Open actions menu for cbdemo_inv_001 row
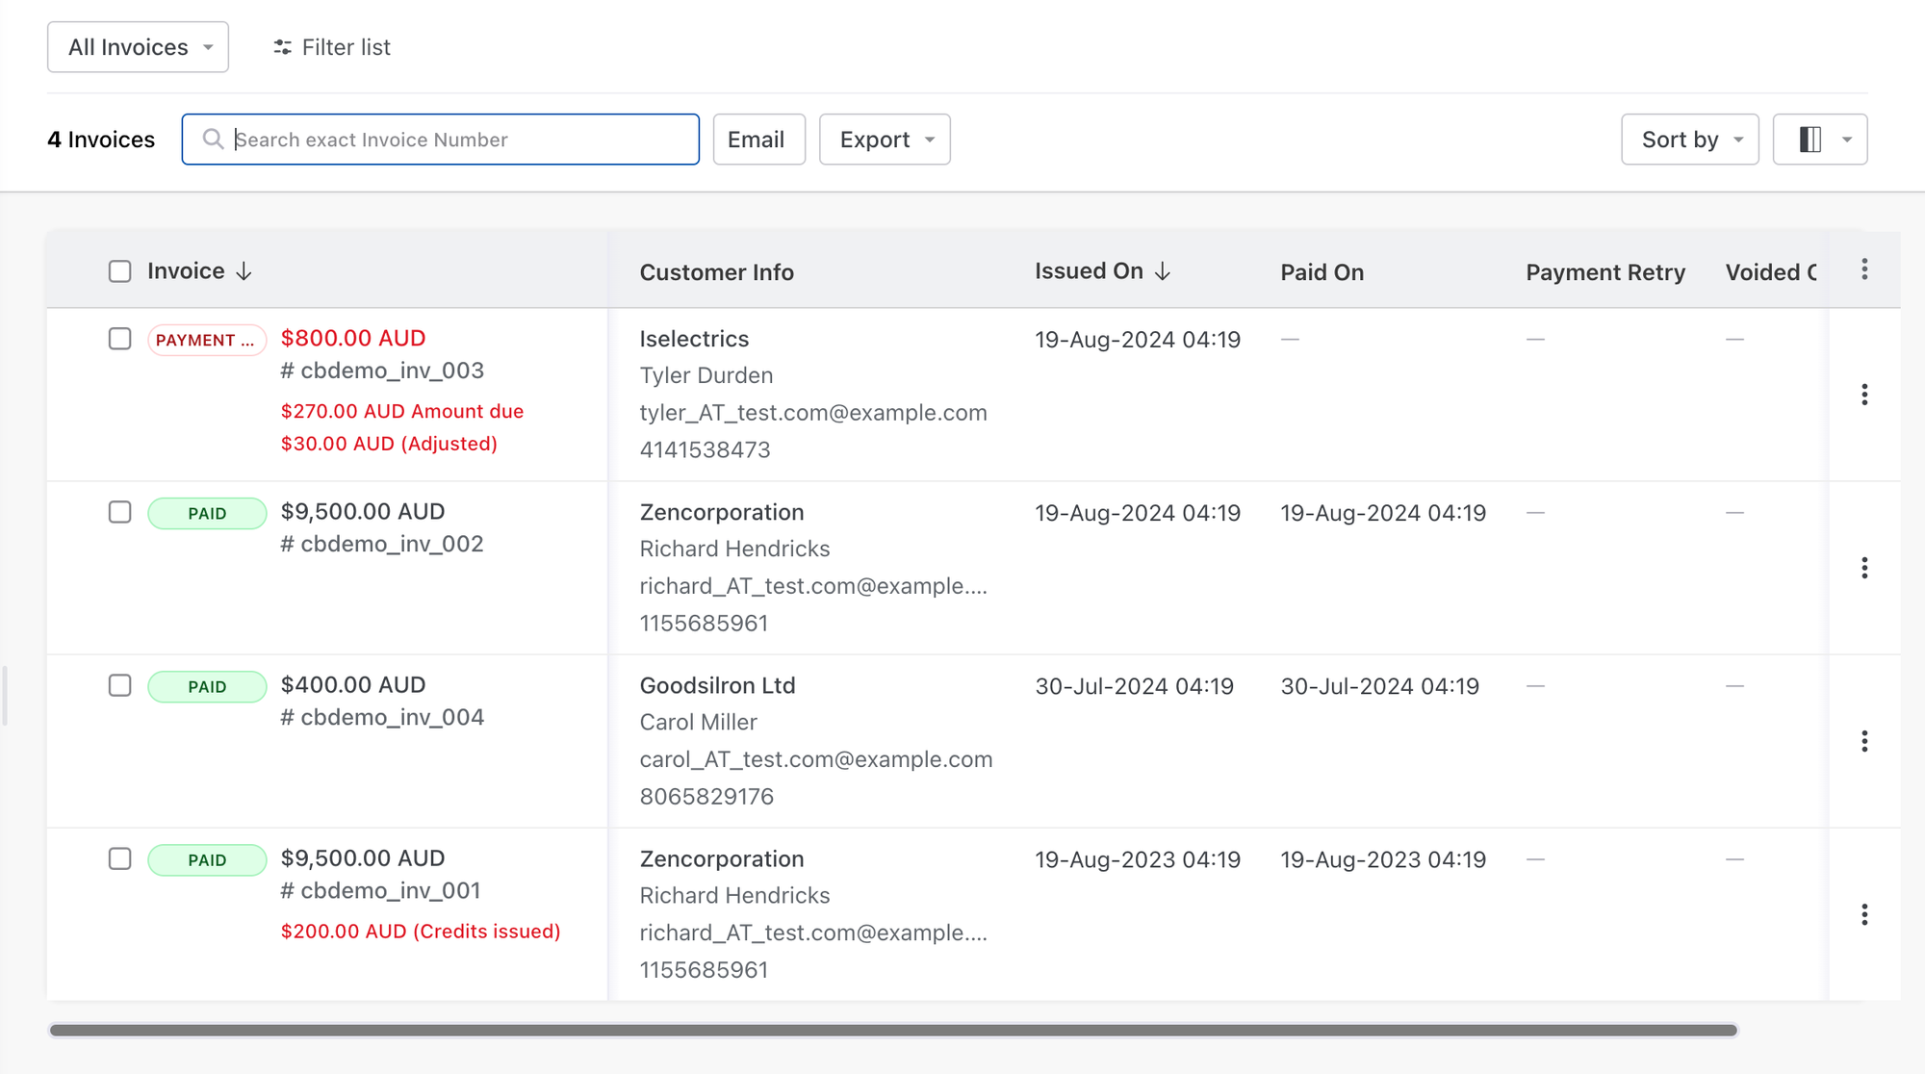This screenshot has width=1925, height=1074. tap(1864, 914)
